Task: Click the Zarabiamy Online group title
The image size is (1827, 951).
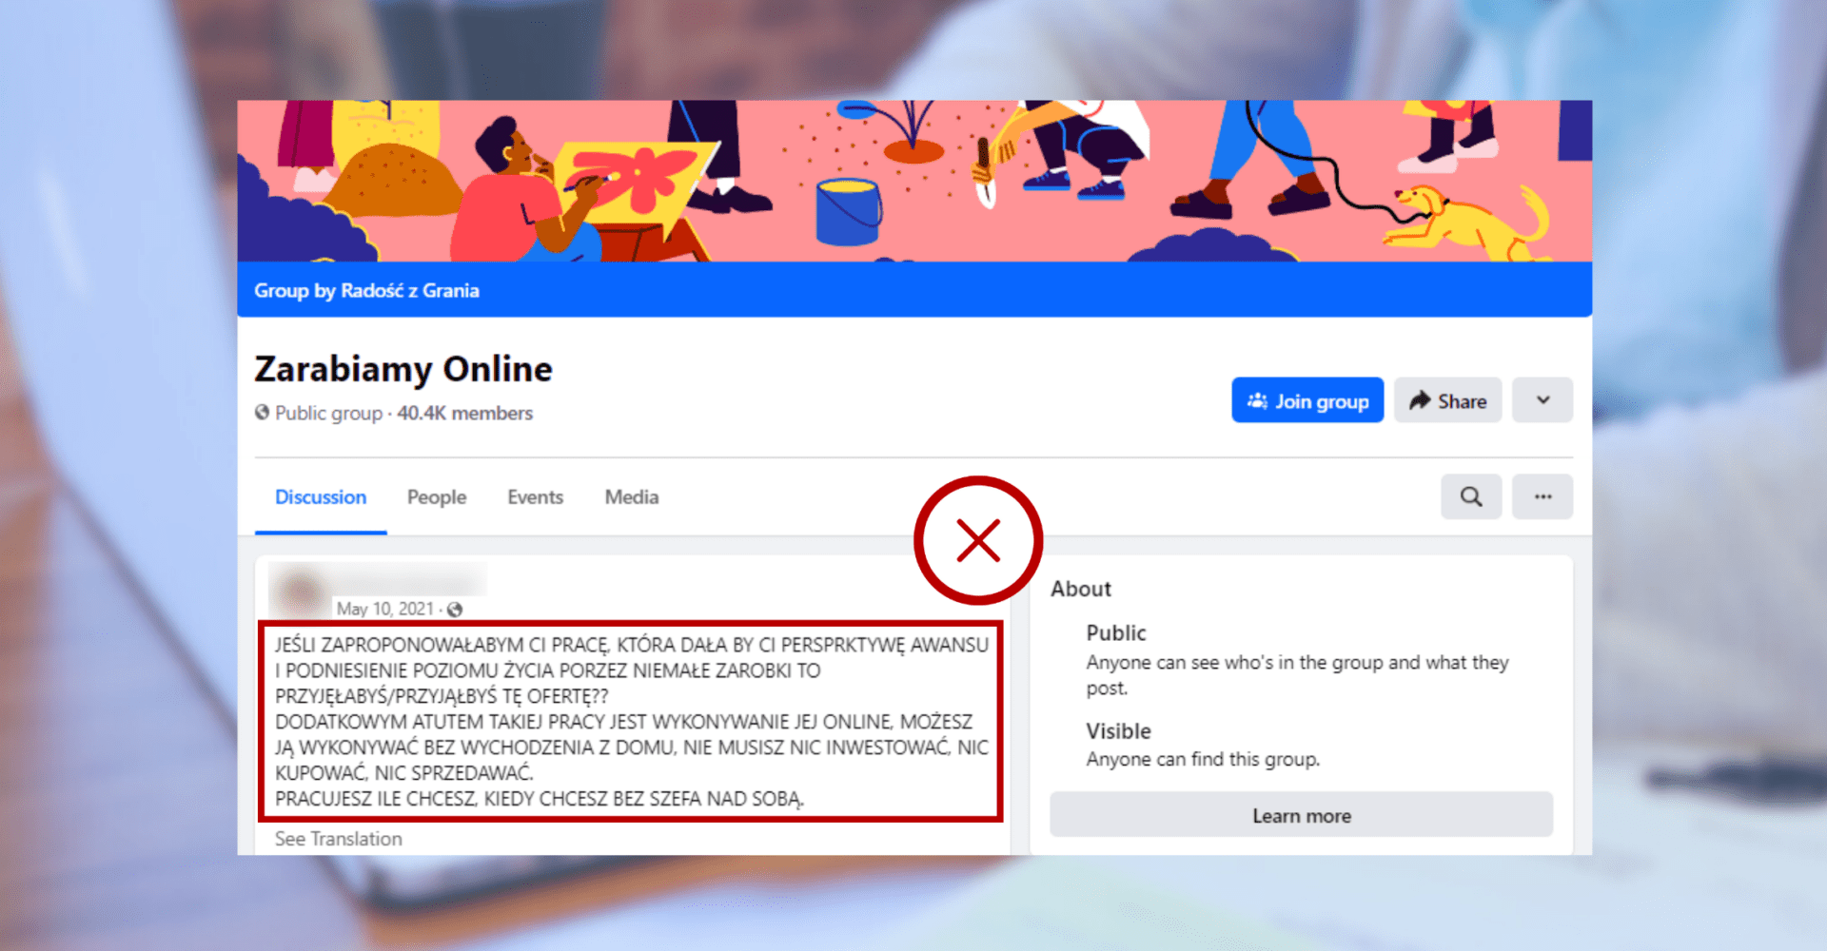Action: pyautogui.click(x=403, y=369)
